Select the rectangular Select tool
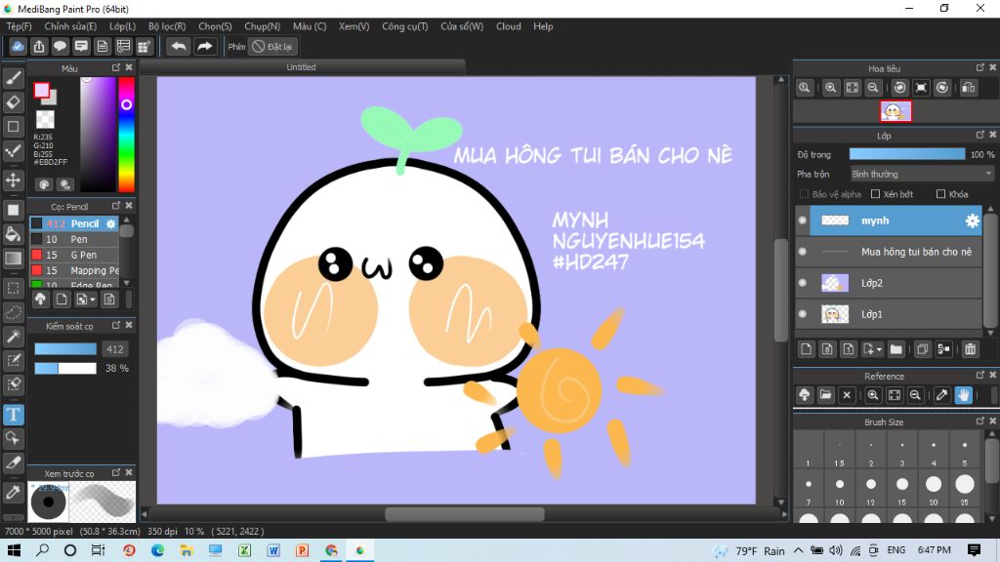This screenshot has height=562, width=1000. 14,288
